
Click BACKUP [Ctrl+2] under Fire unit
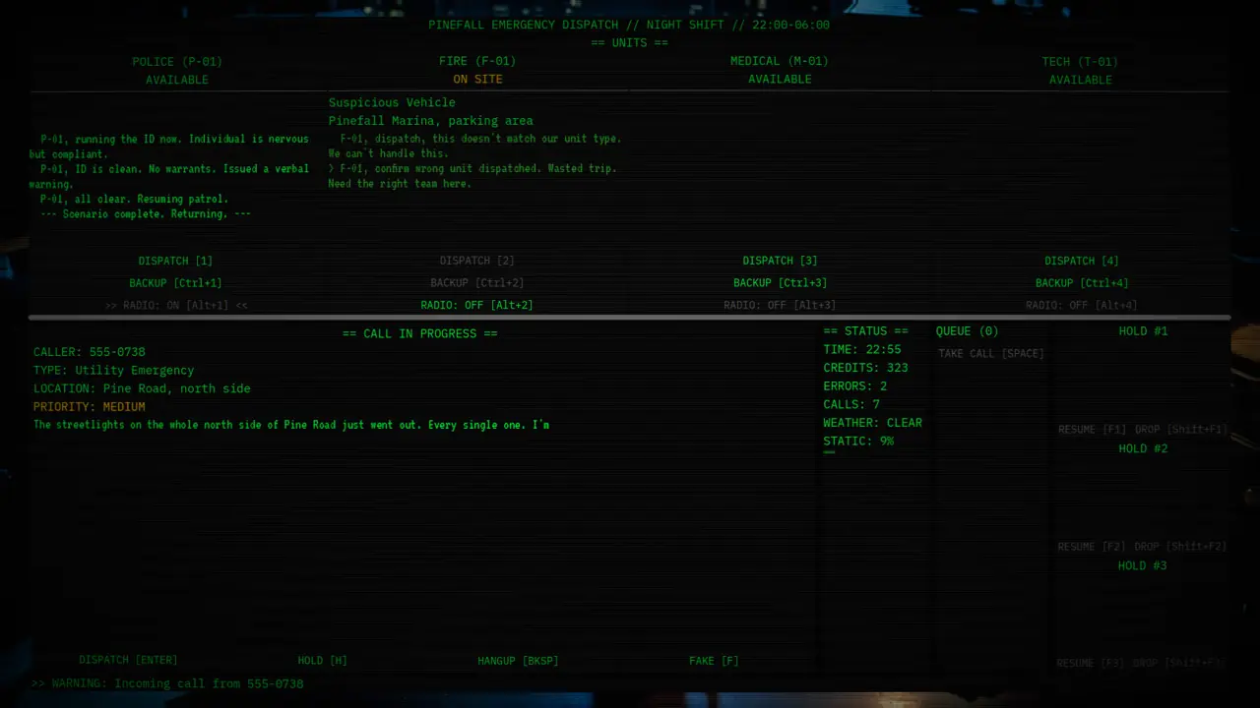[476, 283]
